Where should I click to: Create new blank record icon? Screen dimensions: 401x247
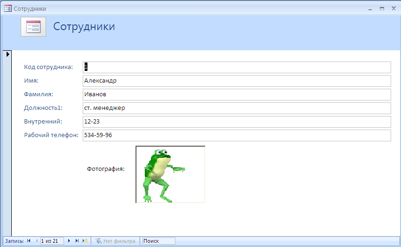tap(85, 241)
